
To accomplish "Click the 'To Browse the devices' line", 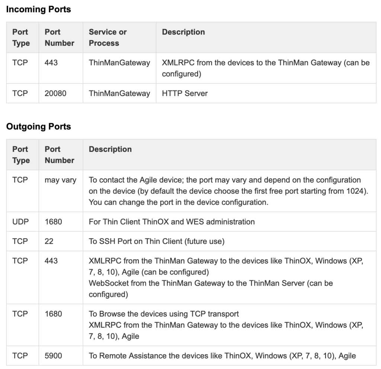I will 164,314.
